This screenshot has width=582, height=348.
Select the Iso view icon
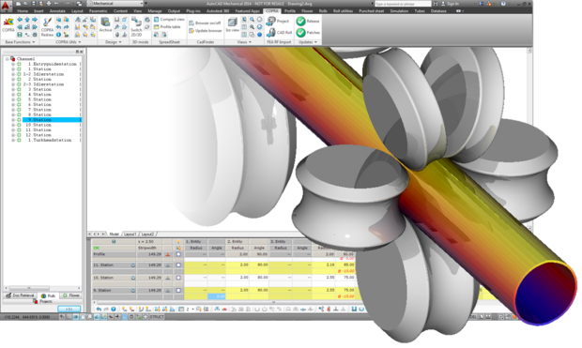(x=233, y=23)
